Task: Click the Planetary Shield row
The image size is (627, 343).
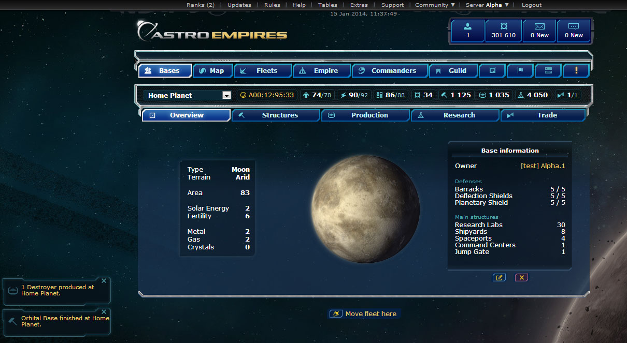Action: point(510,203)
